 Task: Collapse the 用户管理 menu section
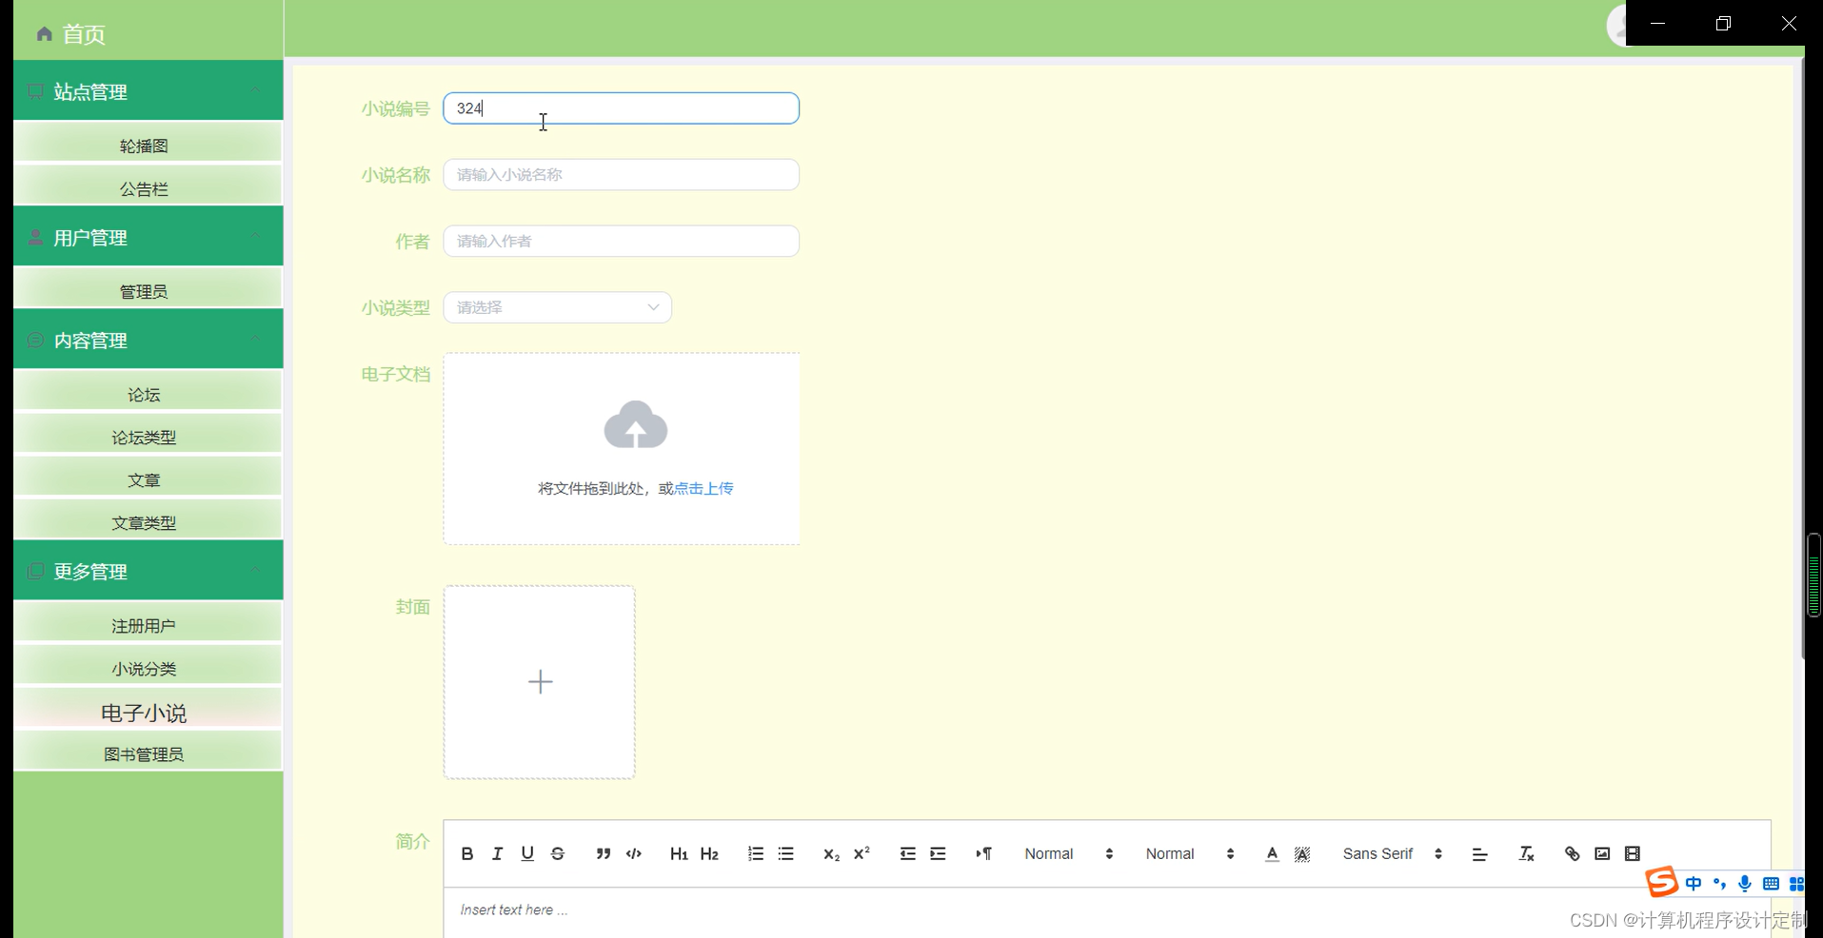click(149, 237)
